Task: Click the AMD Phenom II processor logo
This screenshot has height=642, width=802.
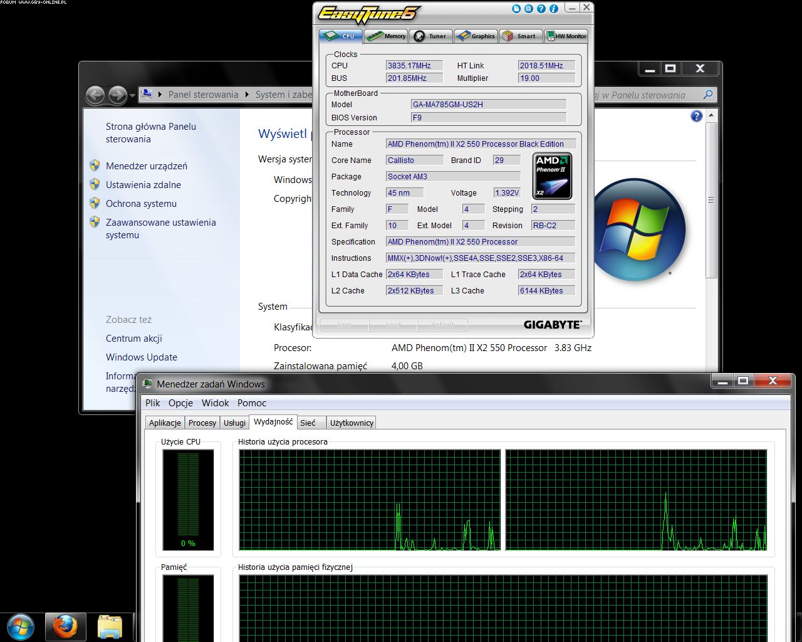Action: 552,176
